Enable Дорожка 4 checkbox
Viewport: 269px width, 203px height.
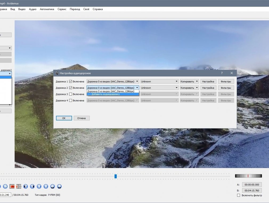[x=71, y=101]
